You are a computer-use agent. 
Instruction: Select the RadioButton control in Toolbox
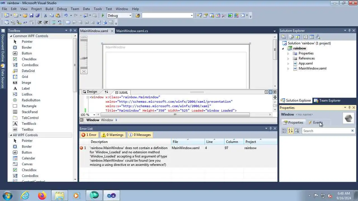click(31, 100)
